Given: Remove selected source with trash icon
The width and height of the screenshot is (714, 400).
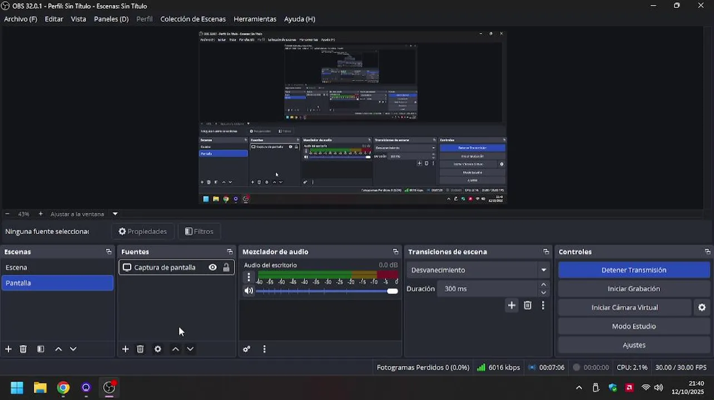Looking at the screenshot, I should click(140, 349).
